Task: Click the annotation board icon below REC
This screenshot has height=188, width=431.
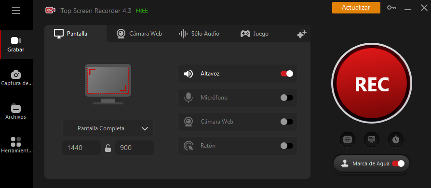Action: pos(371,139)
